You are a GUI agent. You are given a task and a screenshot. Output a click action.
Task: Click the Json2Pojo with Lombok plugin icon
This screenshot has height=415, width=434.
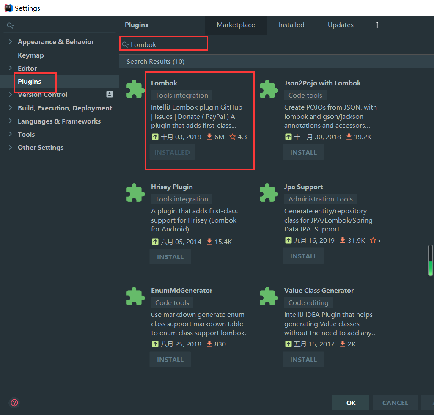tap(269, 89)
